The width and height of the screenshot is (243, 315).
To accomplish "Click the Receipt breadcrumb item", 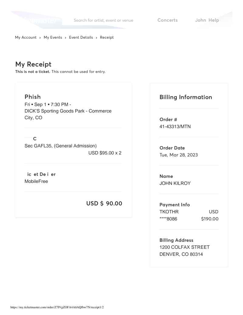I will point(107,37).
